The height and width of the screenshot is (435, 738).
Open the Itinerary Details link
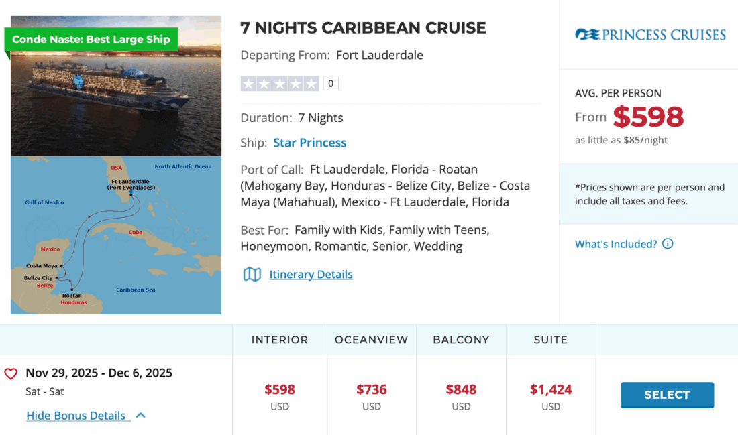311,274
